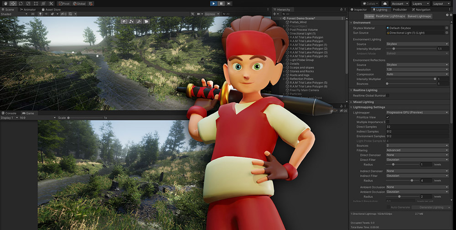Toggle the Hierarchy lock icon

point(341,10)
